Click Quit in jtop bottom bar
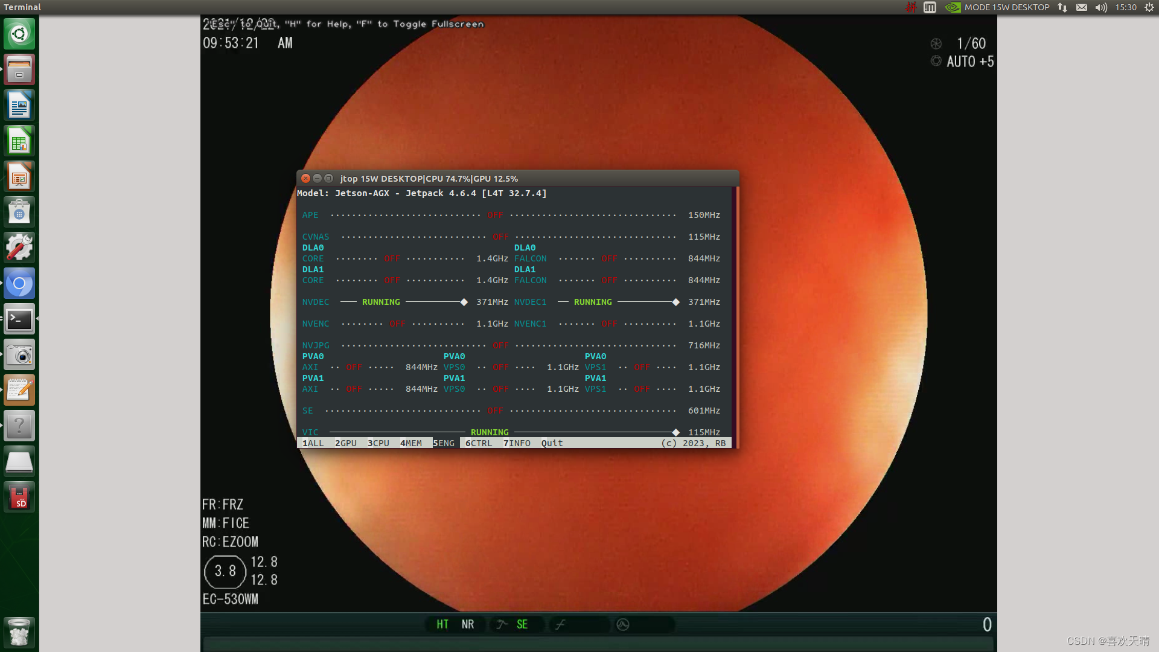Screen dimensions: 1159x652 click(552, 443)
